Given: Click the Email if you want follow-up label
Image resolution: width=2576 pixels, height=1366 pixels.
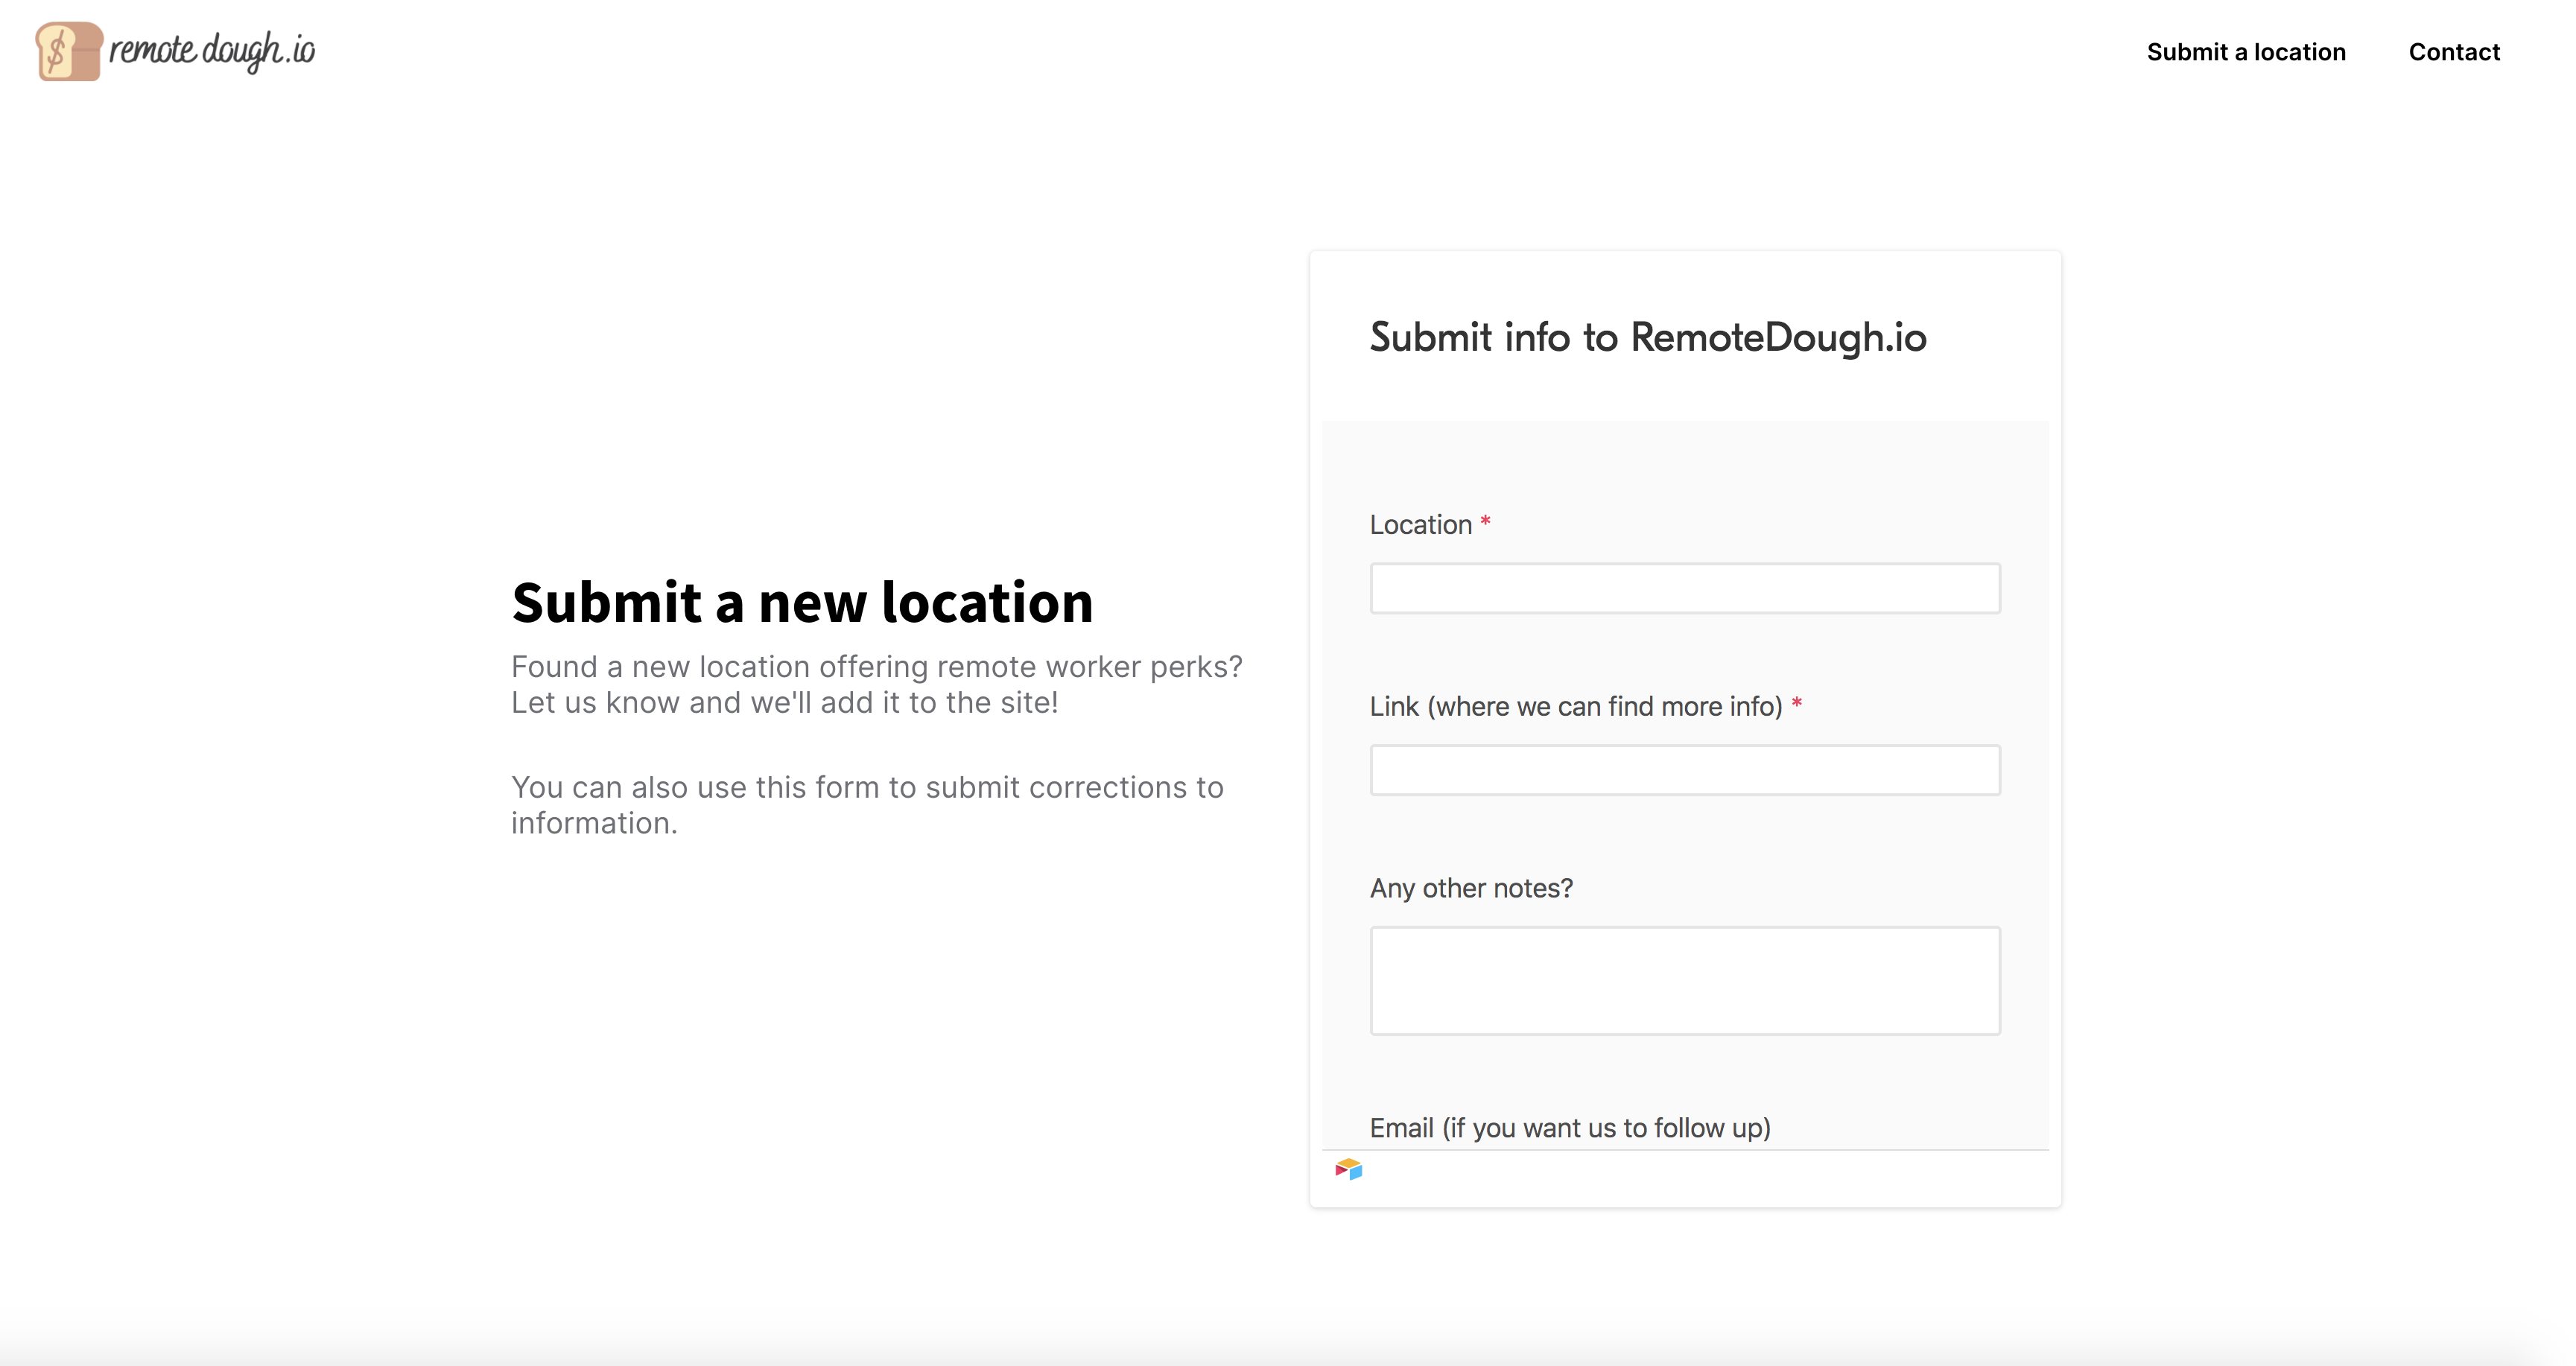Looking at the screenshot, I should (1569, 1127).
